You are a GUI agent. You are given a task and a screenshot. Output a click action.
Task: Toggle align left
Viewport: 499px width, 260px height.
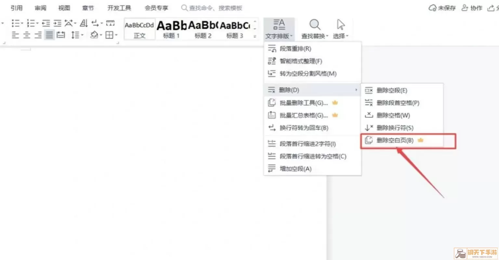pos(15,34)
